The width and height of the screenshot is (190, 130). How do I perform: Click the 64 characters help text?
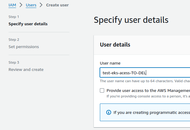point(145,81)
